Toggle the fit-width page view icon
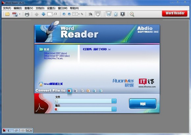 [109, 14]
